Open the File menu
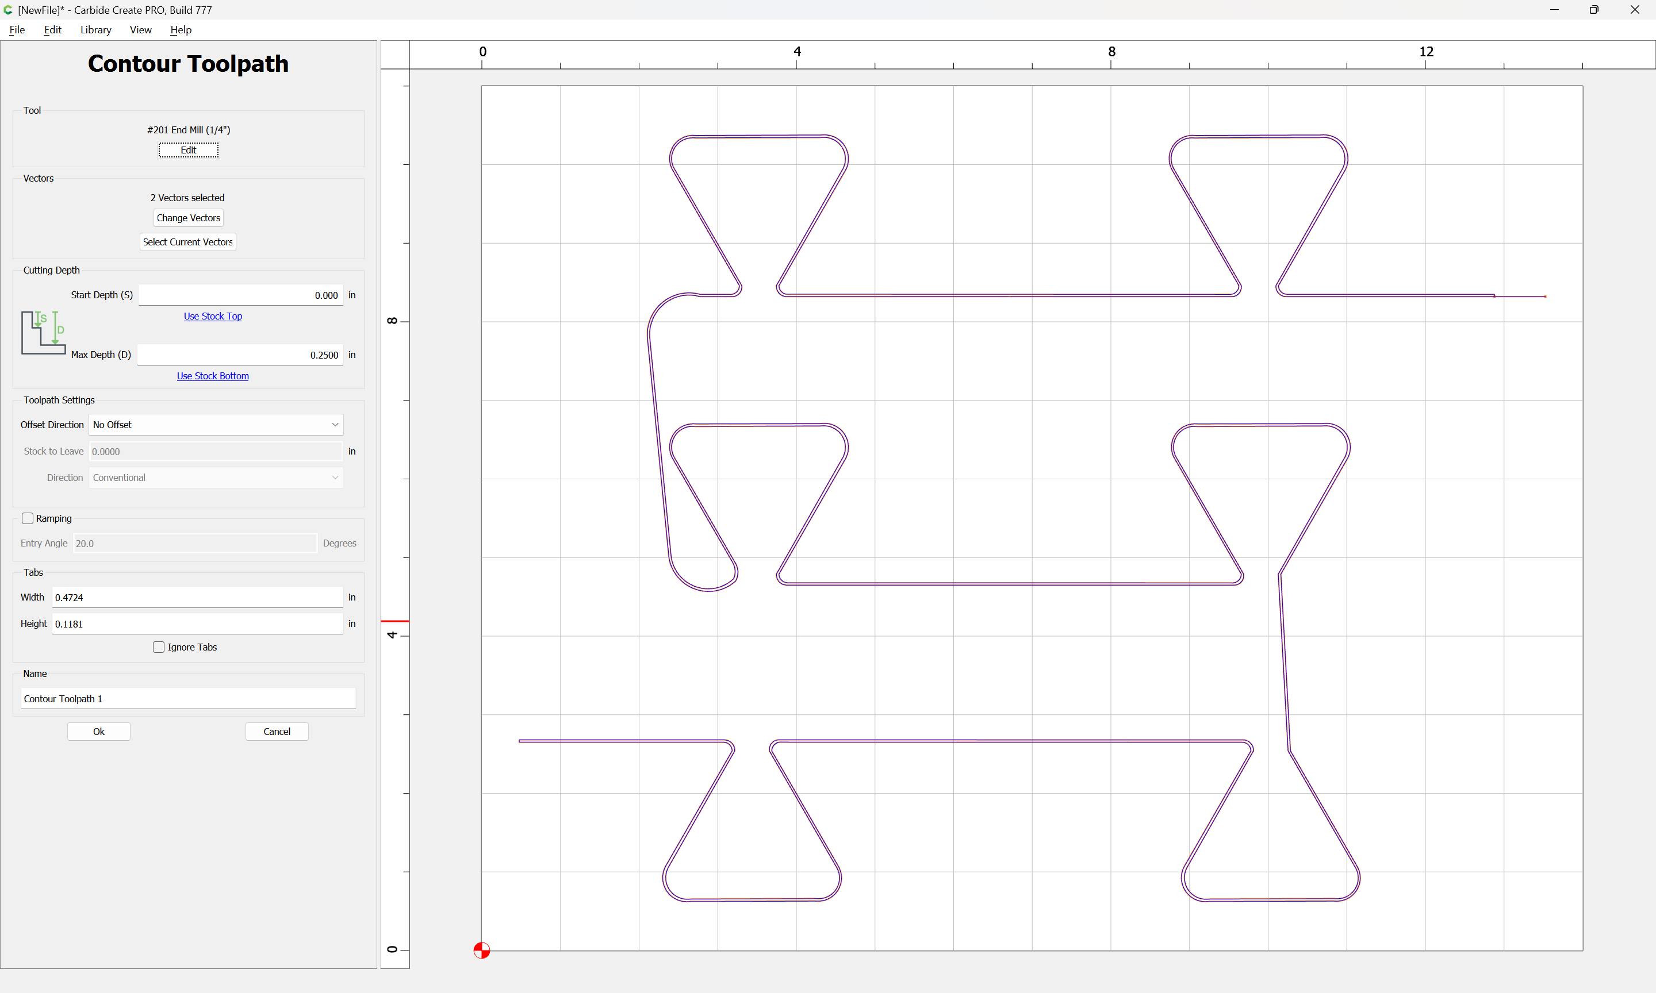 click(17, 30)
